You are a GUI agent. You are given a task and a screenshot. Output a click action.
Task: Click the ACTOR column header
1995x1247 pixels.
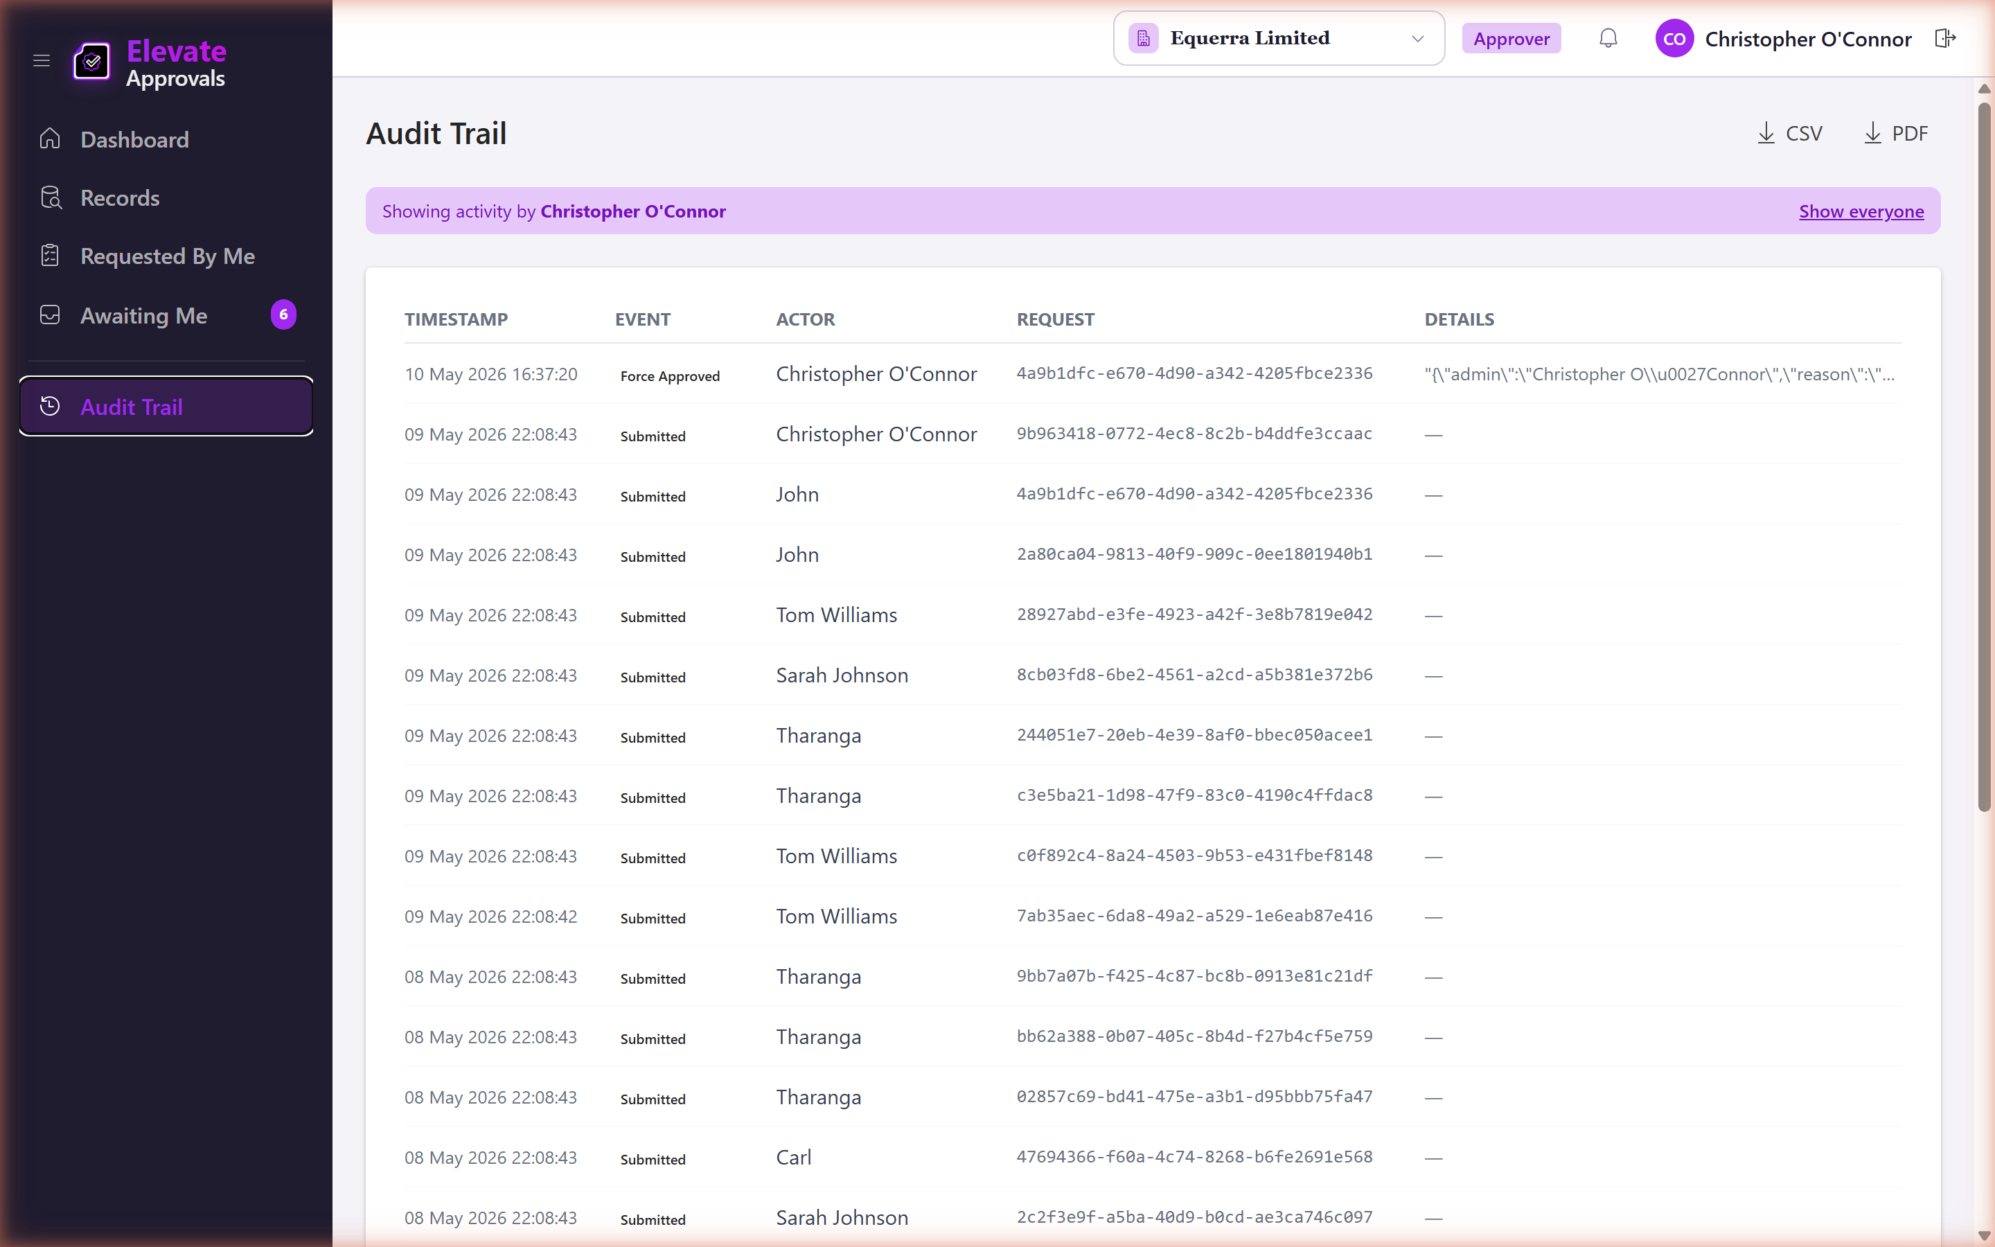point(806,319)
